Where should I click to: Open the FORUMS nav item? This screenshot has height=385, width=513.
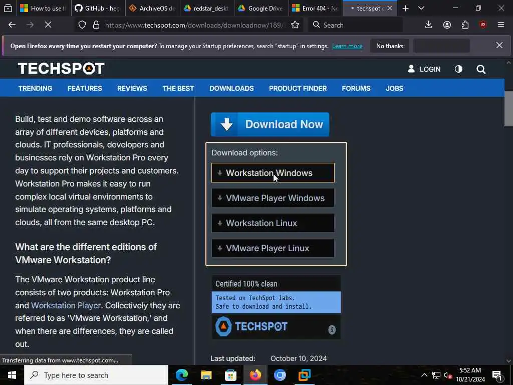[x=356, y=88]
